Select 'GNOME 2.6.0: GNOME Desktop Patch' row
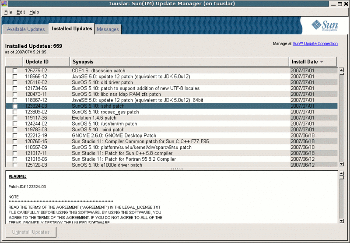Image resolution: width=350 pixels, height=243 pixels. click(x=171, y=135)
